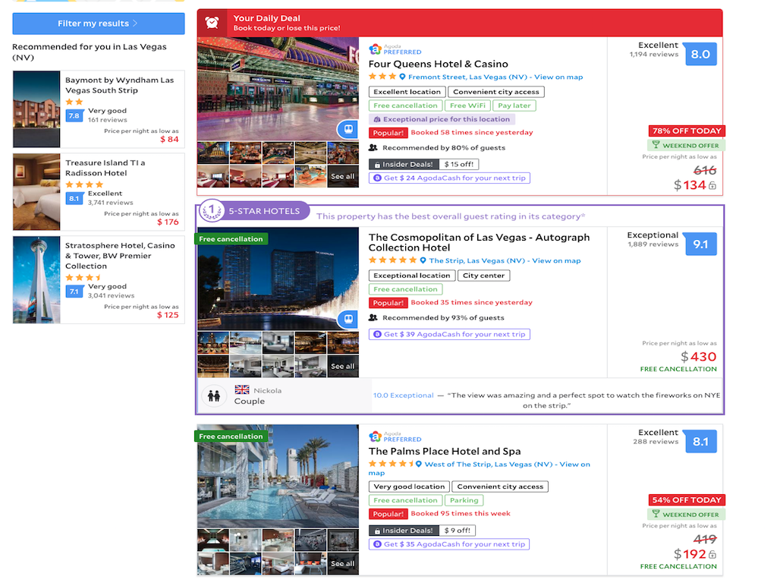View The Cosmopolitan The Strip location on map
The image size is (777, 583).
point(505,260)
